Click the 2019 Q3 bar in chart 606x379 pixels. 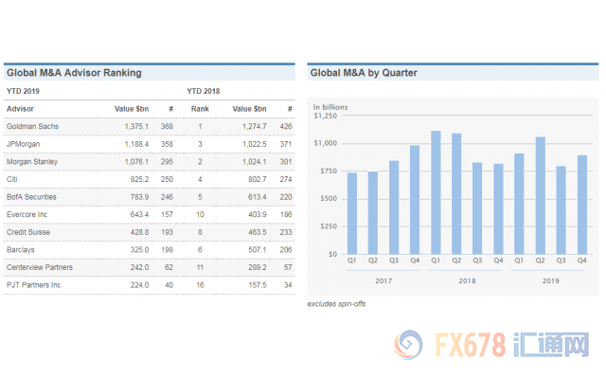point(561,210)
